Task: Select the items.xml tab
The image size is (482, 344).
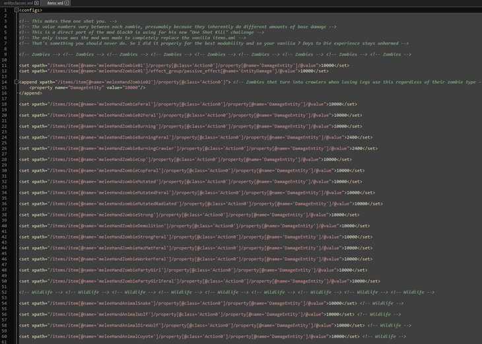Action: 54,4
